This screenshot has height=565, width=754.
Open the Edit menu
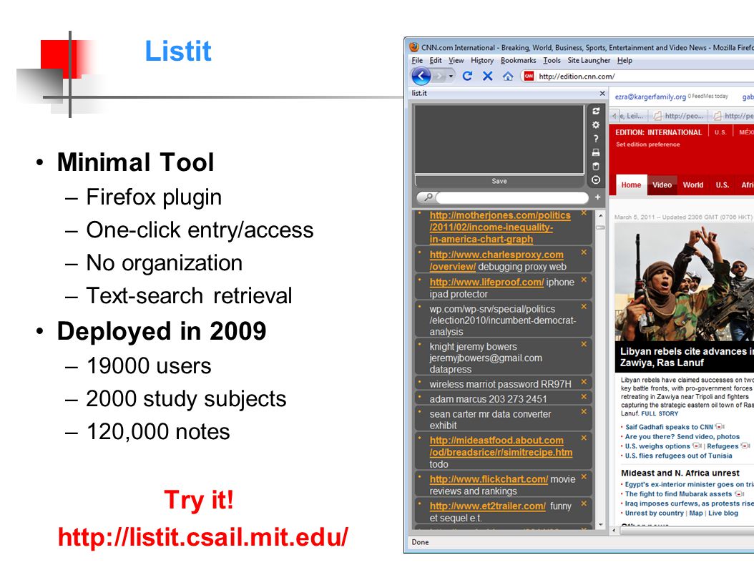436,60
